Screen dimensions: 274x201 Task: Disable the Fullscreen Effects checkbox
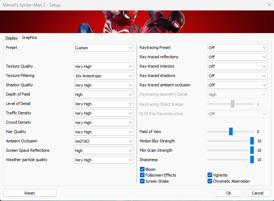142,175
